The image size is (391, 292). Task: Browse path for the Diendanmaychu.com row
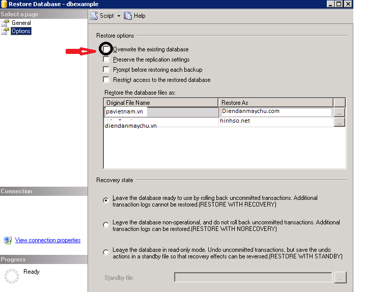[x=339, y=112]
